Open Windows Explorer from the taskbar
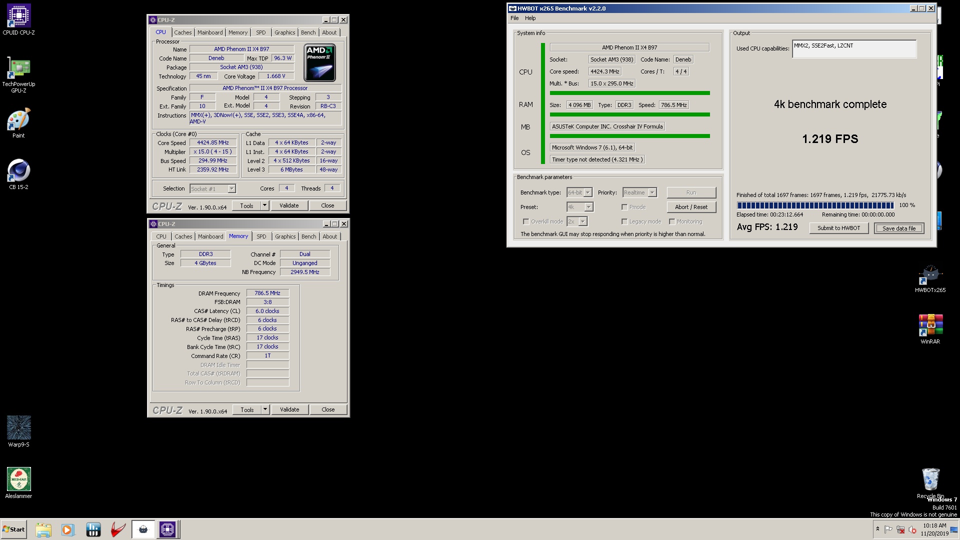The height and width of the screenshot is (540, 960). click(x=43, y=529)
